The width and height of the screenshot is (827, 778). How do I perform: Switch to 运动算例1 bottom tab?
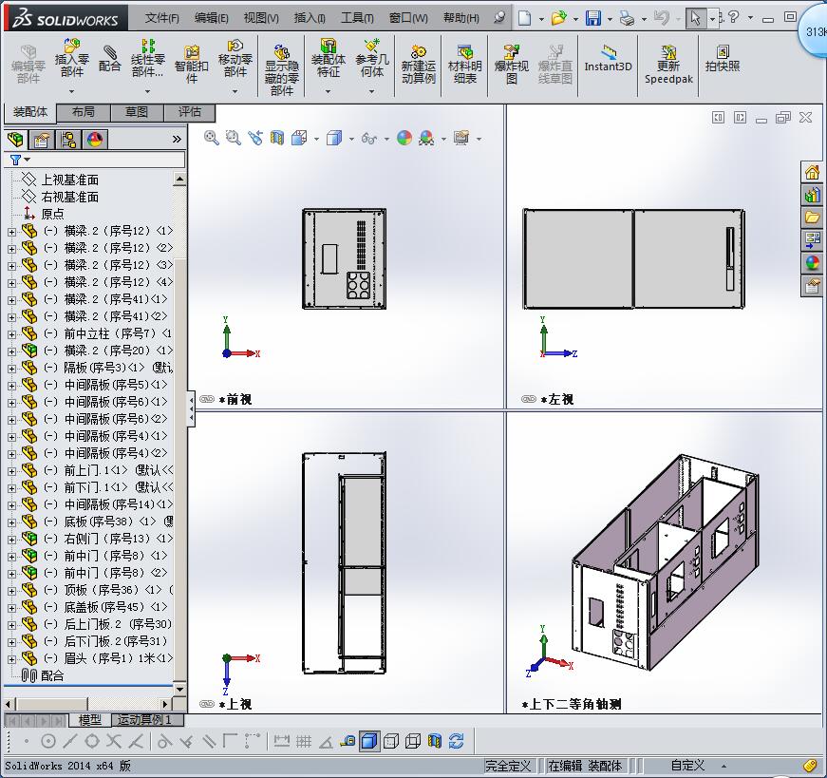147,720
